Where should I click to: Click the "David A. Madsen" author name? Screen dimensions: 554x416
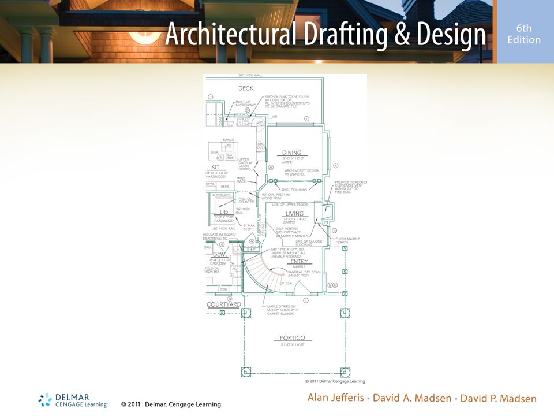(412, 398)
